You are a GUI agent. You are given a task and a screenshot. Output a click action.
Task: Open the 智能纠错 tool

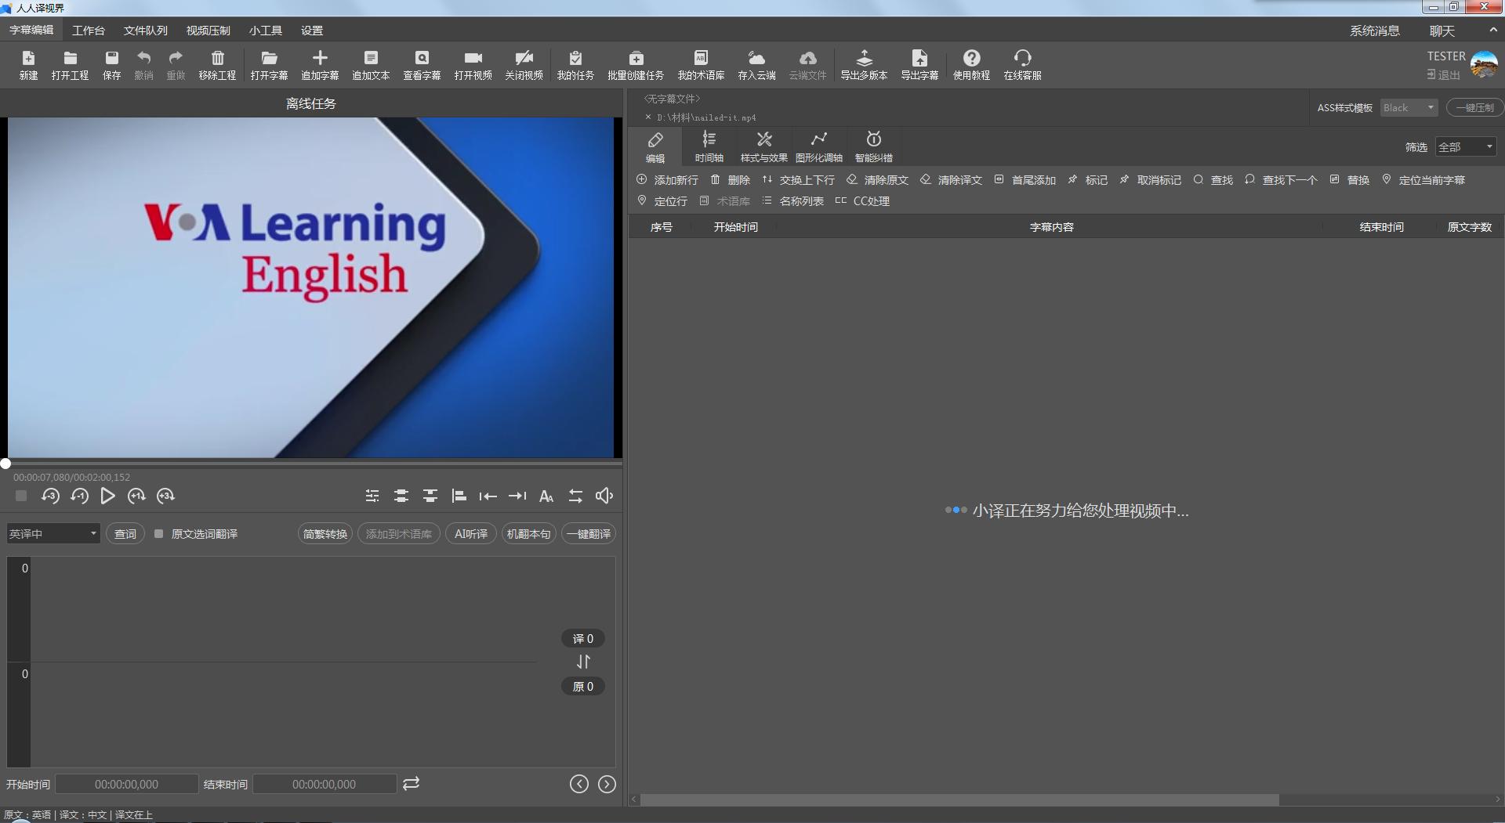click(873, 146)
